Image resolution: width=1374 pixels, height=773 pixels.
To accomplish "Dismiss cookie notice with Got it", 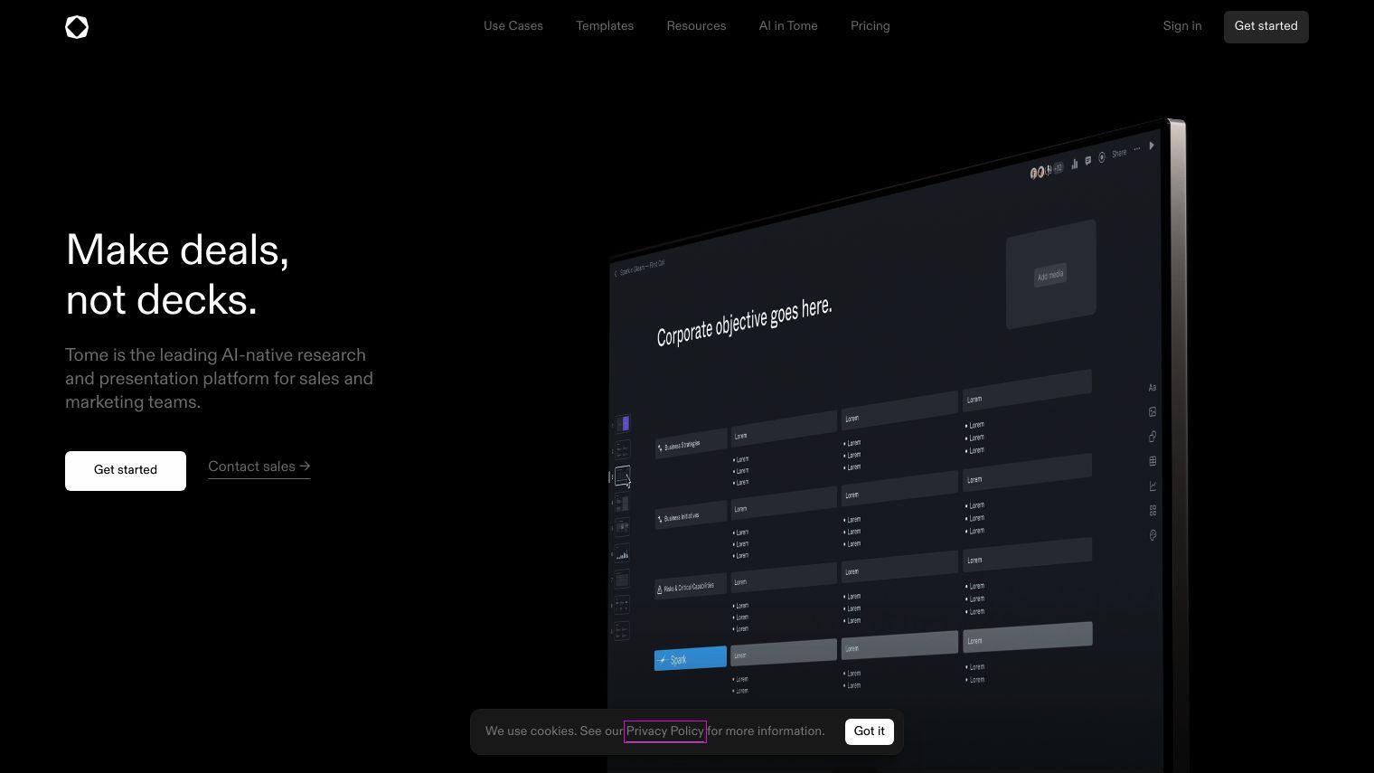I will (870, 731).
